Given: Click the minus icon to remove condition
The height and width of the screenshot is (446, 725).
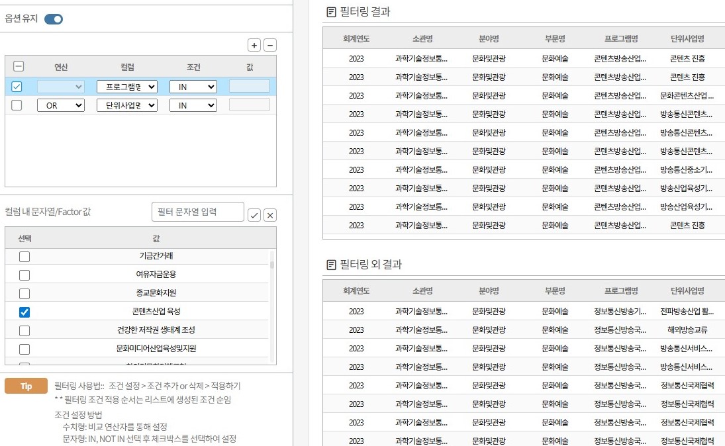Looking at the screenshot, I should (269, 45).
